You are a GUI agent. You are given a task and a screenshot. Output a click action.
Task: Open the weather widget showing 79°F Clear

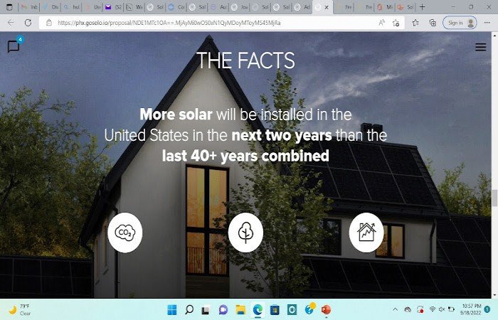coord(20,309)
